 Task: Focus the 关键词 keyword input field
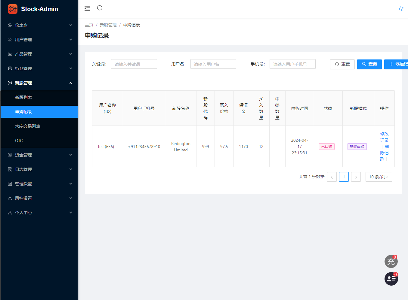coord(134,64)
